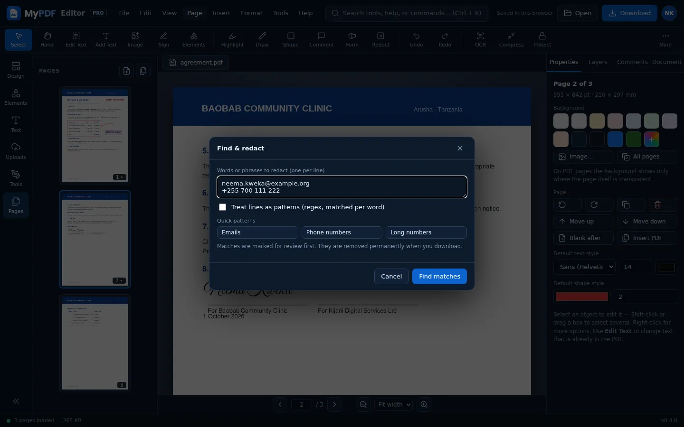
Task: Go to the next page
Action: point(334,405)
